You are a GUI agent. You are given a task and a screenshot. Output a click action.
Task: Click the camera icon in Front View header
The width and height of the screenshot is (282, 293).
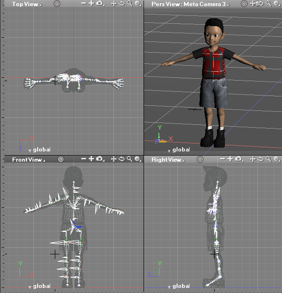tap(99, 160)
